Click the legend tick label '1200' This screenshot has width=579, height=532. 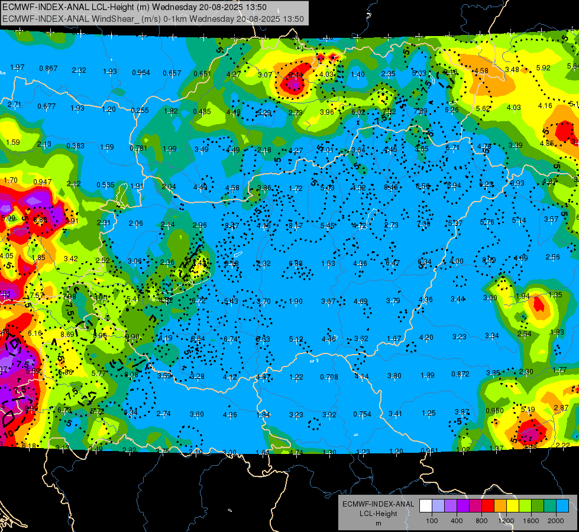click(506, 521)
